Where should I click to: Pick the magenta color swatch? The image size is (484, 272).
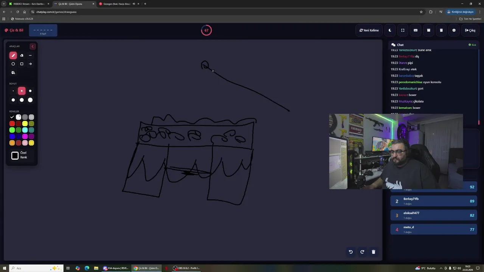pyautogui.click(x=25, y=136)
